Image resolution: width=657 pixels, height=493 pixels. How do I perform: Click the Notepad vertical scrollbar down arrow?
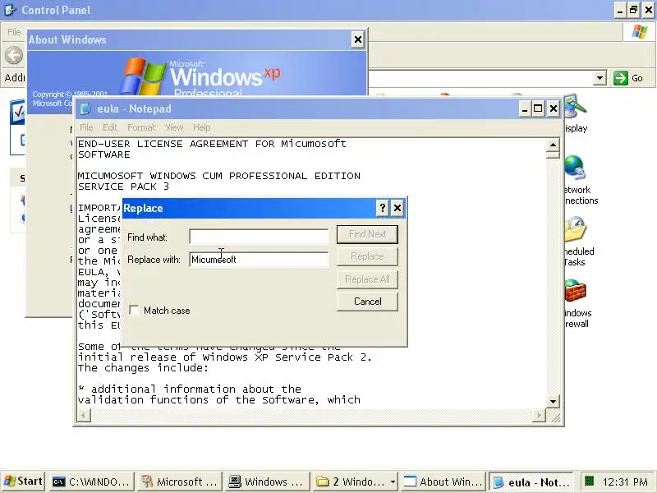[x=553, y=402]
